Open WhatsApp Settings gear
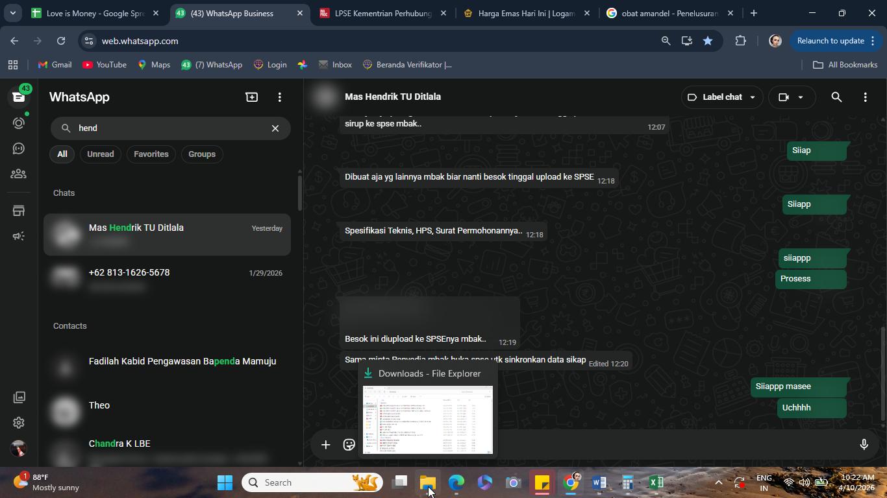 coord(19,423)
